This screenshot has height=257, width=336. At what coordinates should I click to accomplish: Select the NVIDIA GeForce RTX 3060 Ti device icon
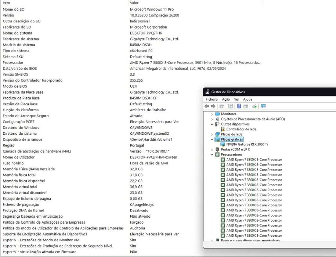click(x=223, y=144)
